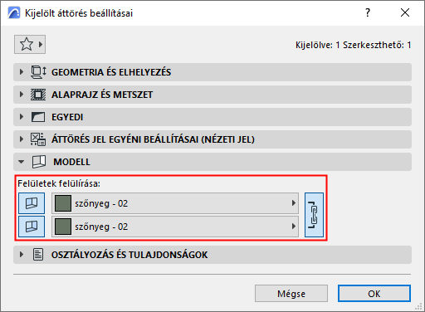This screenshot has height=312, width=425.
Task: Open the help question mark button
Action: (368, 12)
